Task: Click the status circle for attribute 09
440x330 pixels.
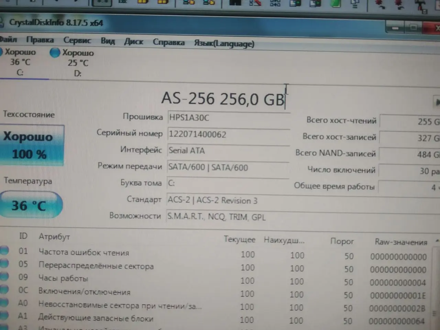Action: click(4, 277)
